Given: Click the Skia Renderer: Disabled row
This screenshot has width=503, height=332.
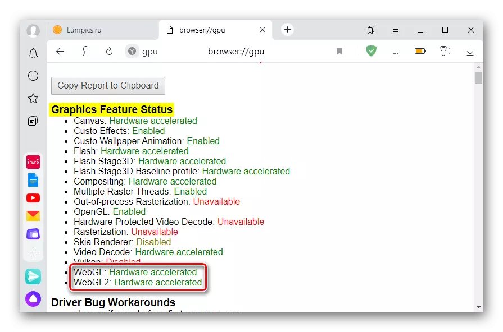Looking at the screenshot, I should pos(122,242).
